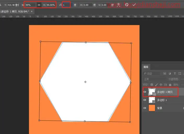184x134 pixels.
Task: Click the transform center reference point
Action: (85, 82)
